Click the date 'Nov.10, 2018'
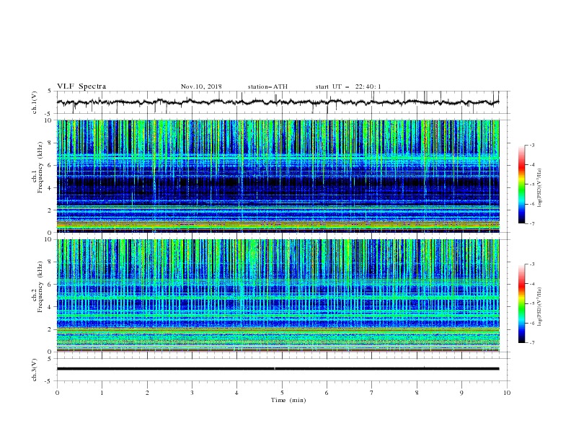The image size is (571, 441). (x=201, y=86)
